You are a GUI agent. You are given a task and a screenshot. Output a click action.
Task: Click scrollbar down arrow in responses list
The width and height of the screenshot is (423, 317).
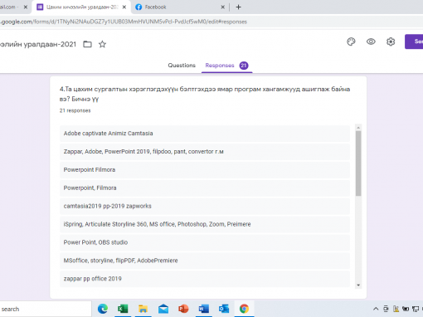click(x=358, y=285)
